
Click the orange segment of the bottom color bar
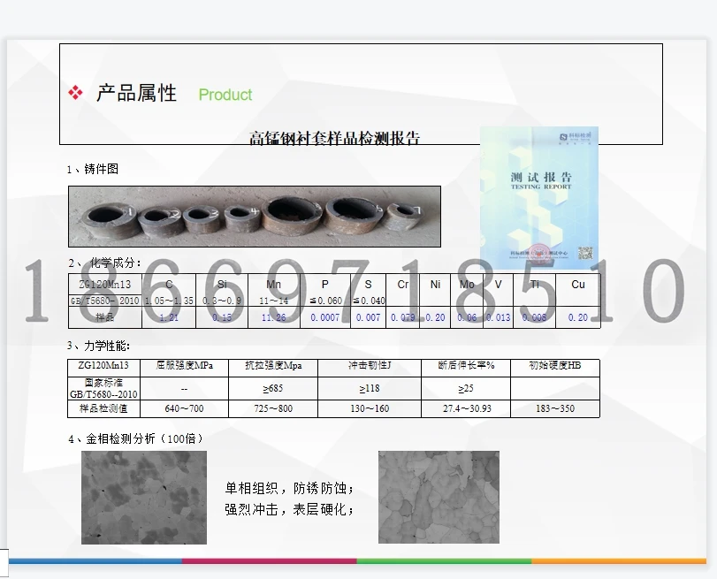coord(619,560)
